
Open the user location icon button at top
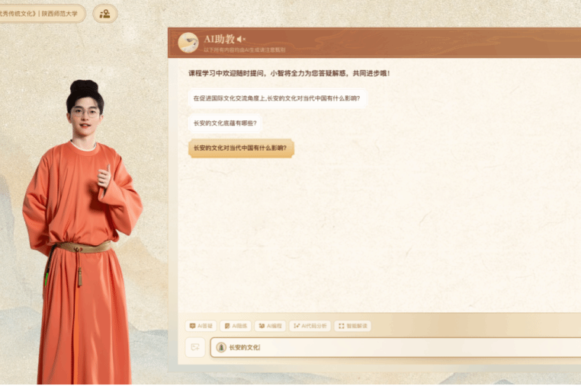coord(105,14)
